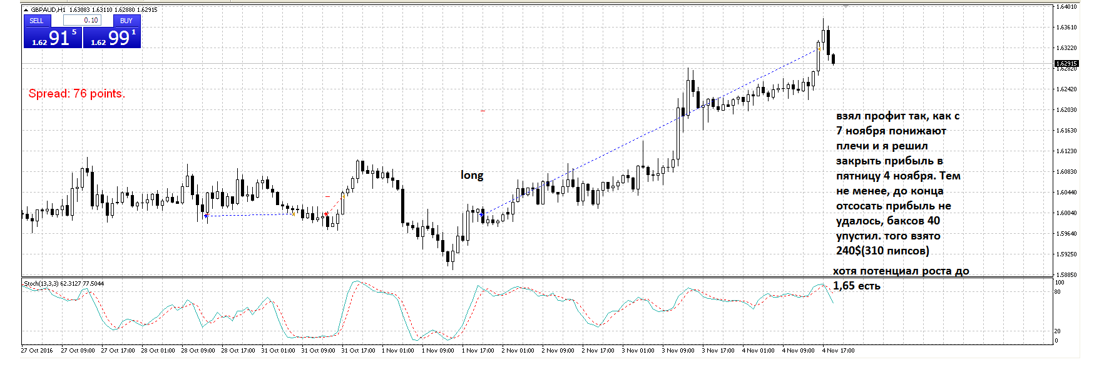Click the current price label 1.62915
Viewport: 1104px width, 367px height.
tap(1066, 64)
